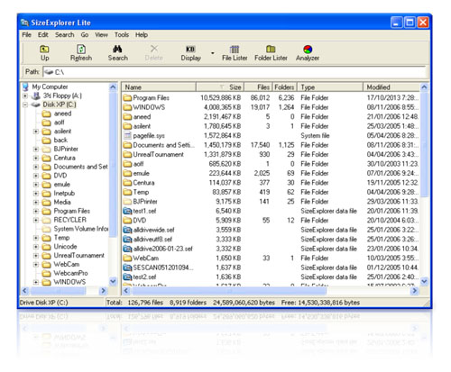Click Free: 14,530,338,816 bytes status text

[x=320, y=303]
